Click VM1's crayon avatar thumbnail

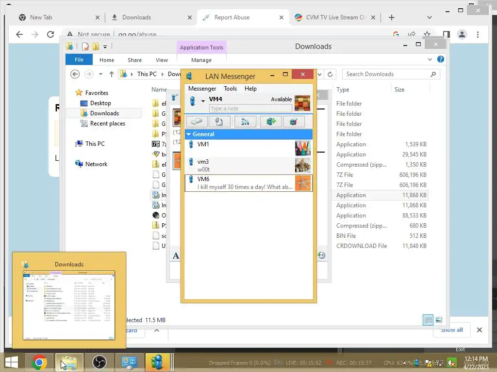[303, 148]
